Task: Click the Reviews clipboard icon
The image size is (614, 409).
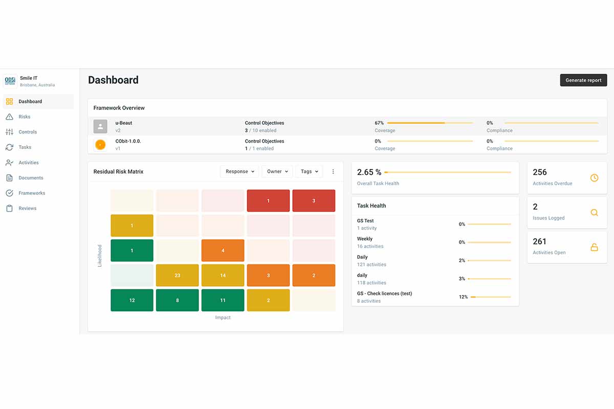Action: point(9,209)
